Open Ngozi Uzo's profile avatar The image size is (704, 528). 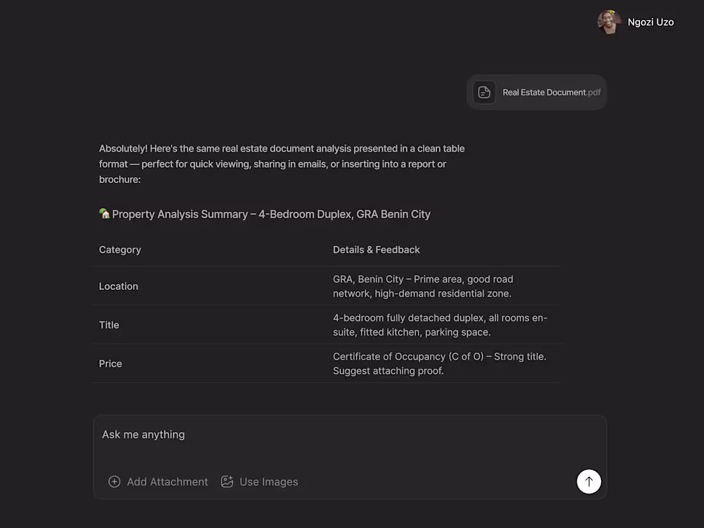click(609, 22)
